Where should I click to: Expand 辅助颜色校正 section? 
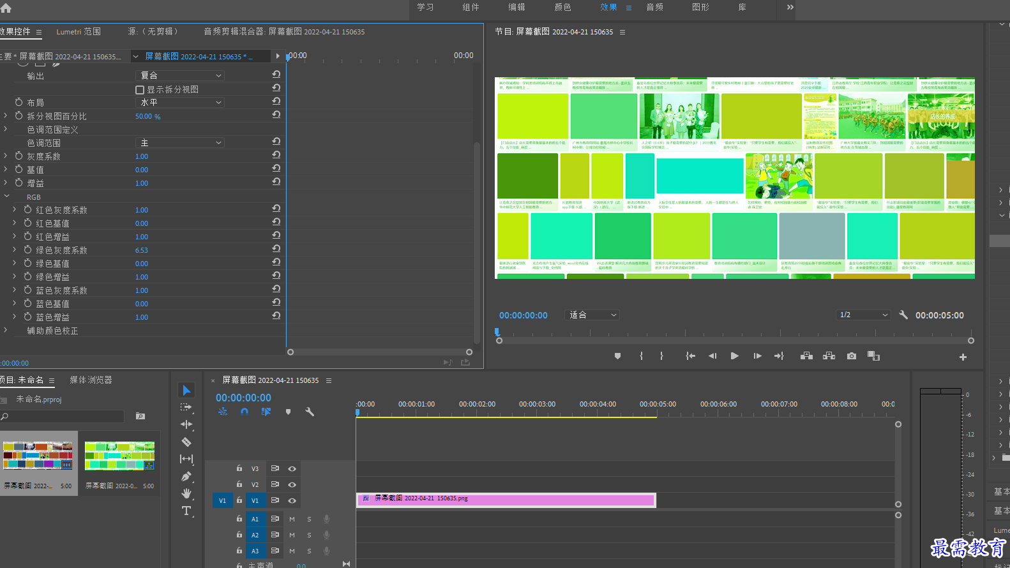(x=6, y=330)
